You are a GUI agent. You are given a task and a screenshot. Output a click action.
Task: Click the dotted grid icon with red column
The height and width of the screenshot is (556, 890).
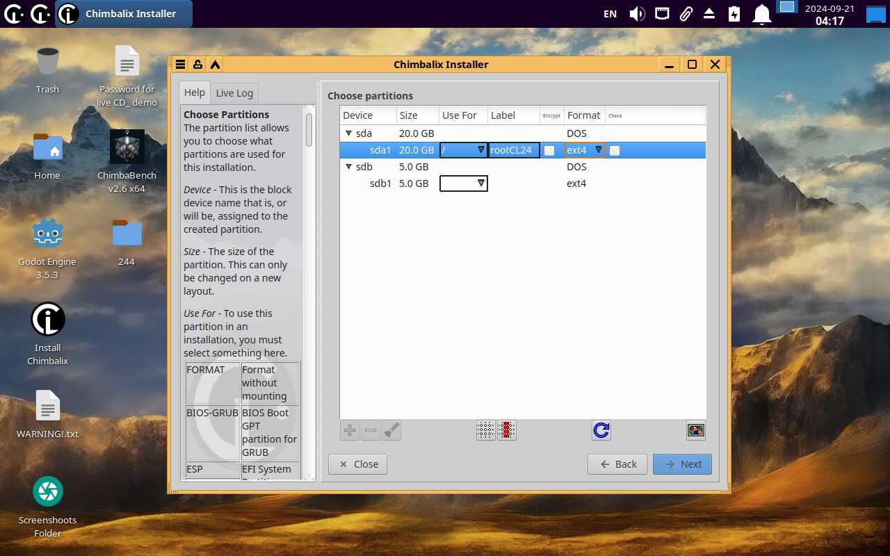tap(507, 431)
